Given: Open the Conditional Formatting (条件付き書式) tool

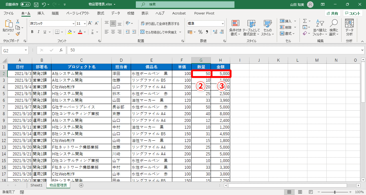Looking at the screenshot, I should 235,27.
